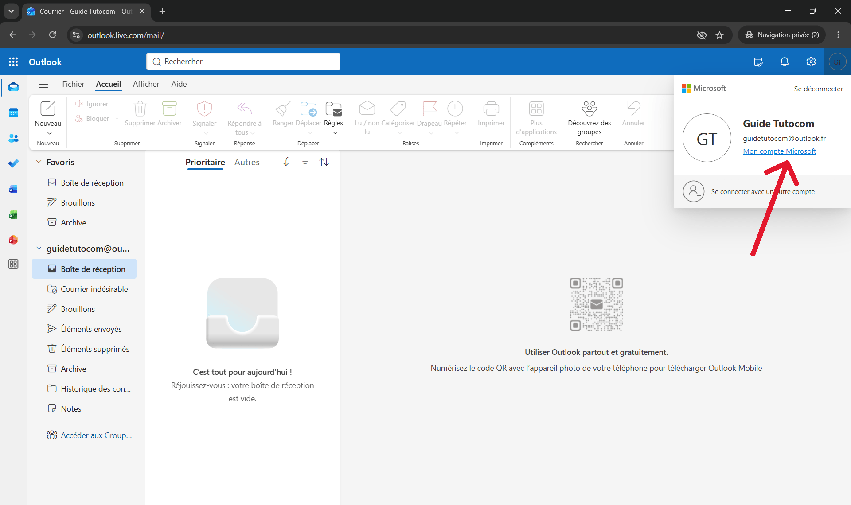Toggle the navigation pane hamburger button
The image size is (851, 505).
43,84
